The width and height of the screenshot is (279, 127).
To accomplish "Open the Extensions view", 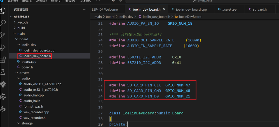I will click(3, 60).
